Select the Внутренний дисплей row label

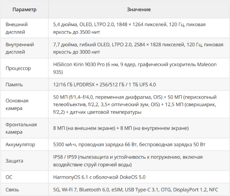tap(20, 48)
